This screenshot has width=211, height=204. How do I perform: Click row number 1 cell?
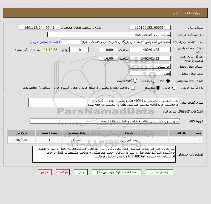tap(199, 140)
